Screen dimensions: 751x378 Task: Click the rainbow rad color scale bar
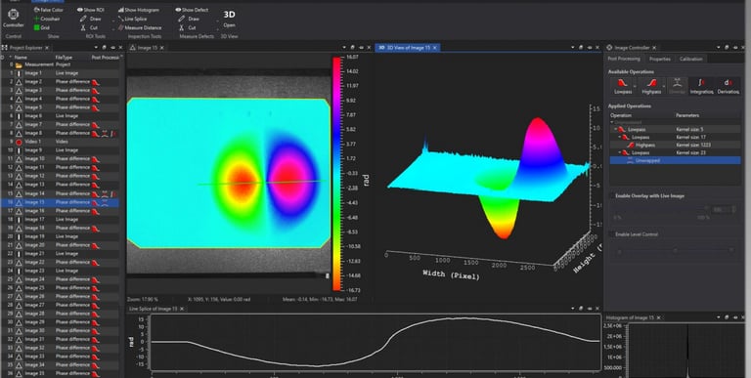click(x=337, y=174)
